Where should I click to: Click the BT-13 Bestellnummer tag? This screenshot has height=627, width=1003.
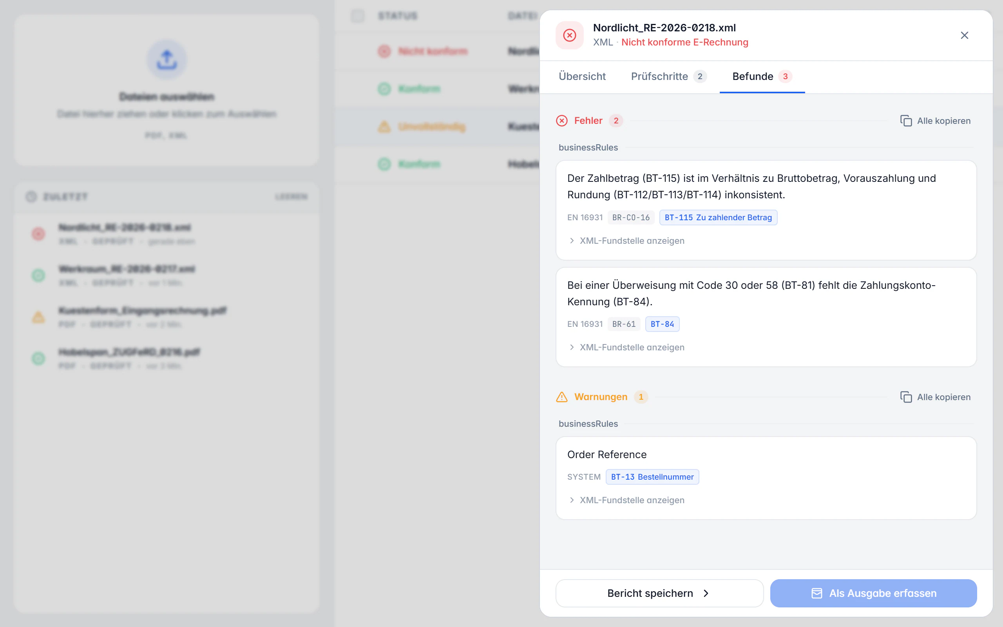pyautogui.click(x=652, y=477)
